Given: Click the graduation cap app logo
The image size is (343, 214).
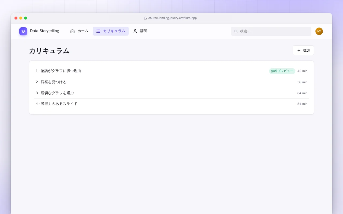Looking at the screenshot, I should pos(23,31).
